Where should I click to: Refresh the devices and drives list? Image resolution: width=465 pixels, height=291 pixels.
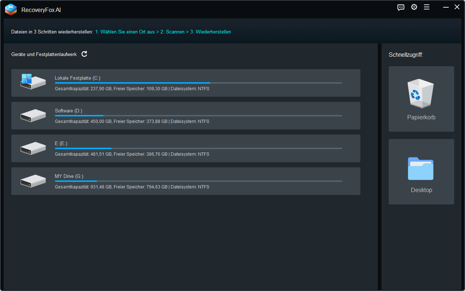point(84,54)
